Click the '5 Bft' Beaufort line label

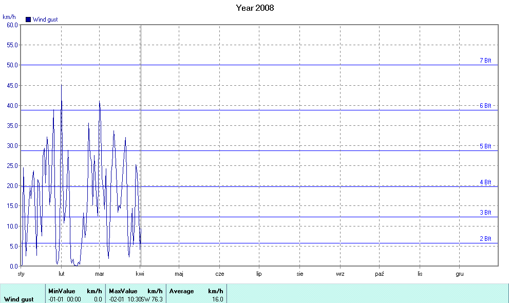pos(485,146)
